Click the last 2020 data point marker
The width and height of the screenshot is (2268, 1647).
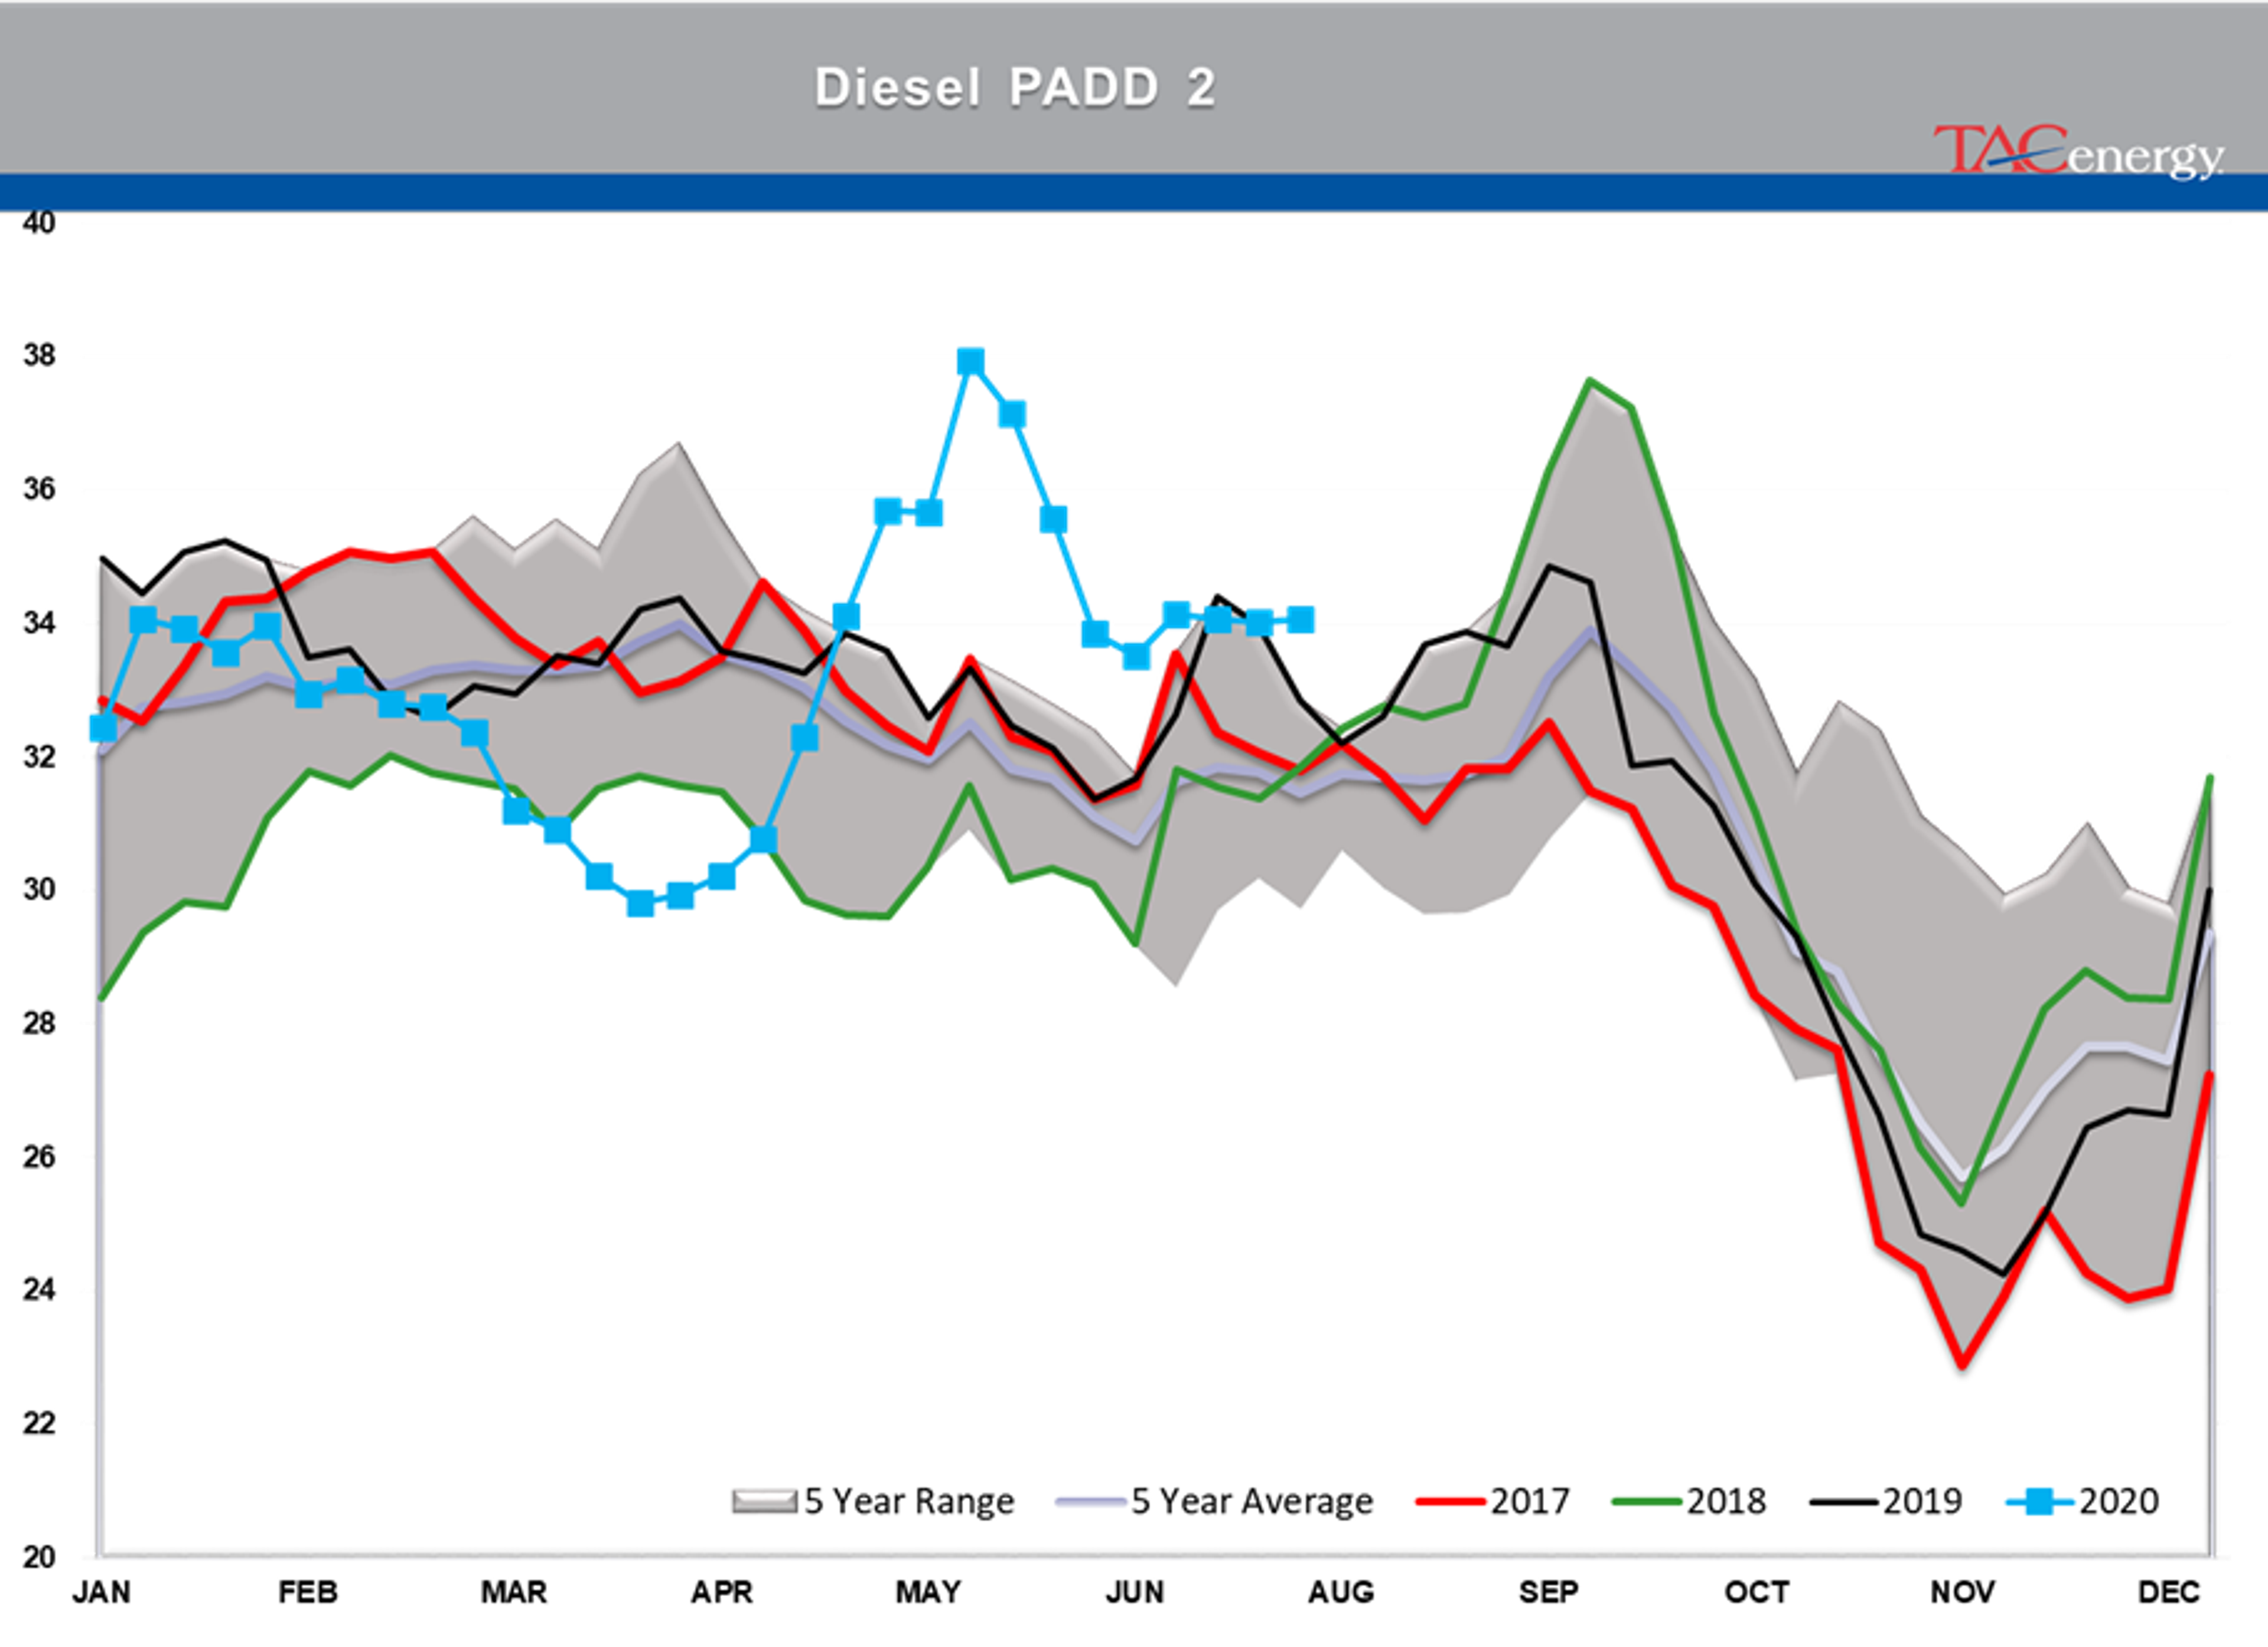click(x=1300, y=620)
